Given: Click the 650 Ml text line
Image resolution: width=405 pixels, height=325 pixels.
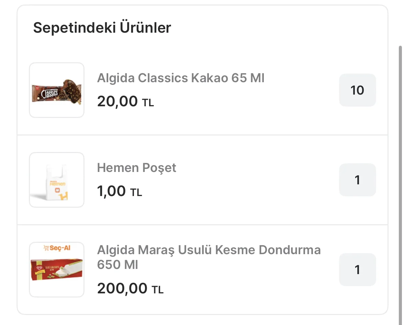Looking at the screenshot, I should point(117,265).
